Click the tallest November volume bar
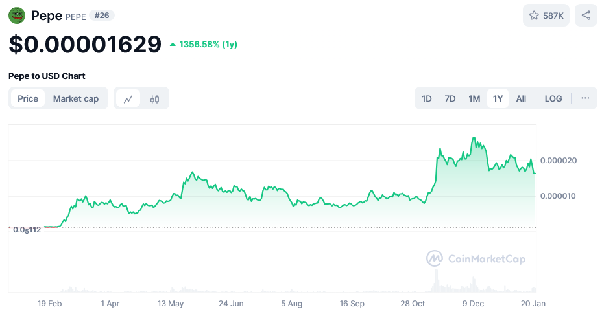602x325 pixels. coord(436,280)
